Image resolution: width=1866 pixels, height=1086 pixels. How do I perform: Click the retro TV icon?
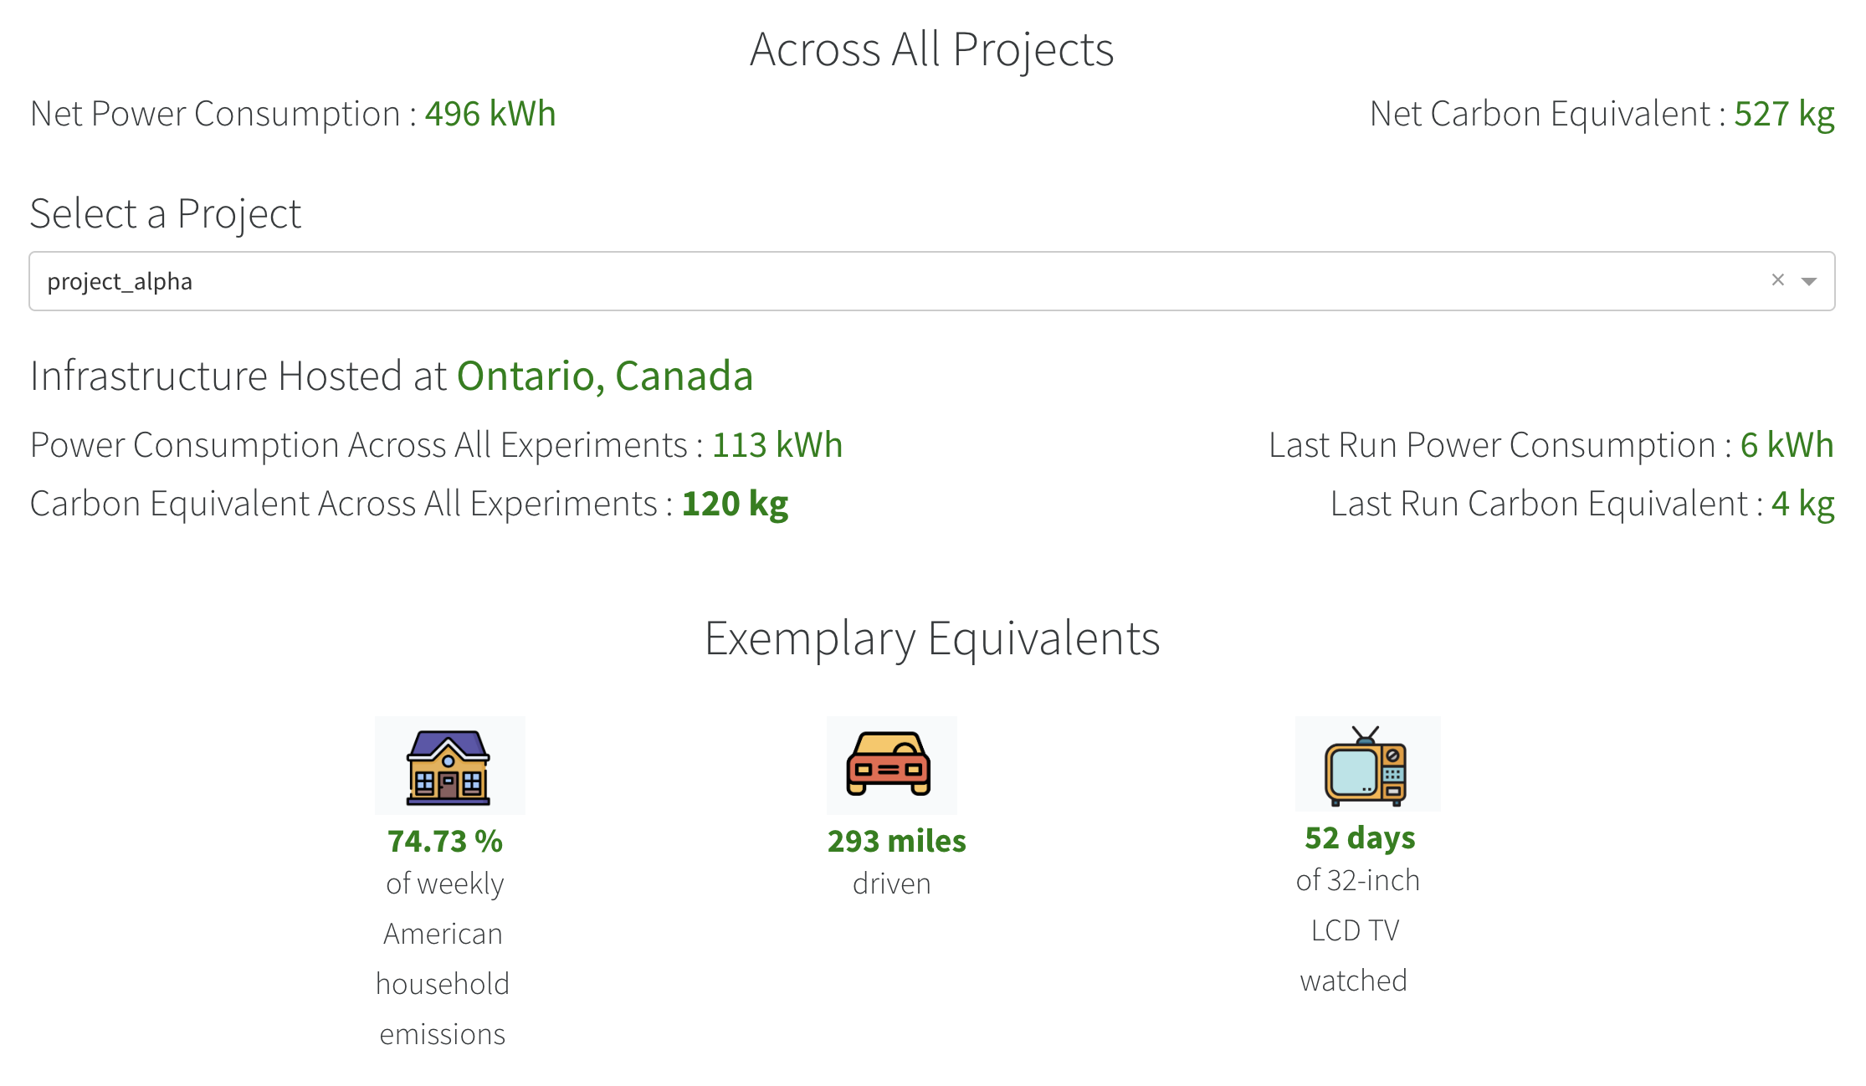tap(1366, 765)
